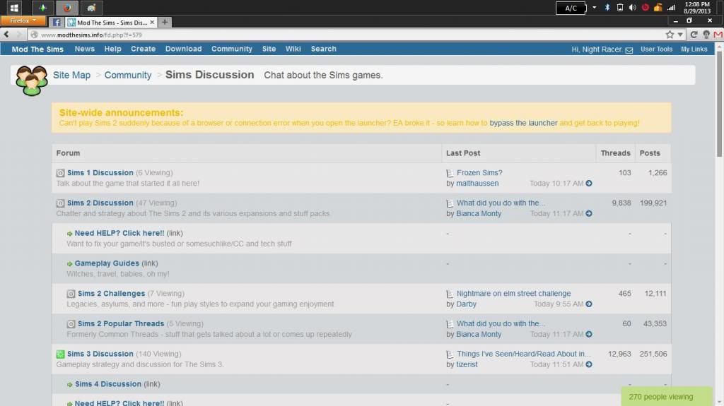Open a new browser tab
This screenshot has width=724, height=406.
[x=164, y=22]
